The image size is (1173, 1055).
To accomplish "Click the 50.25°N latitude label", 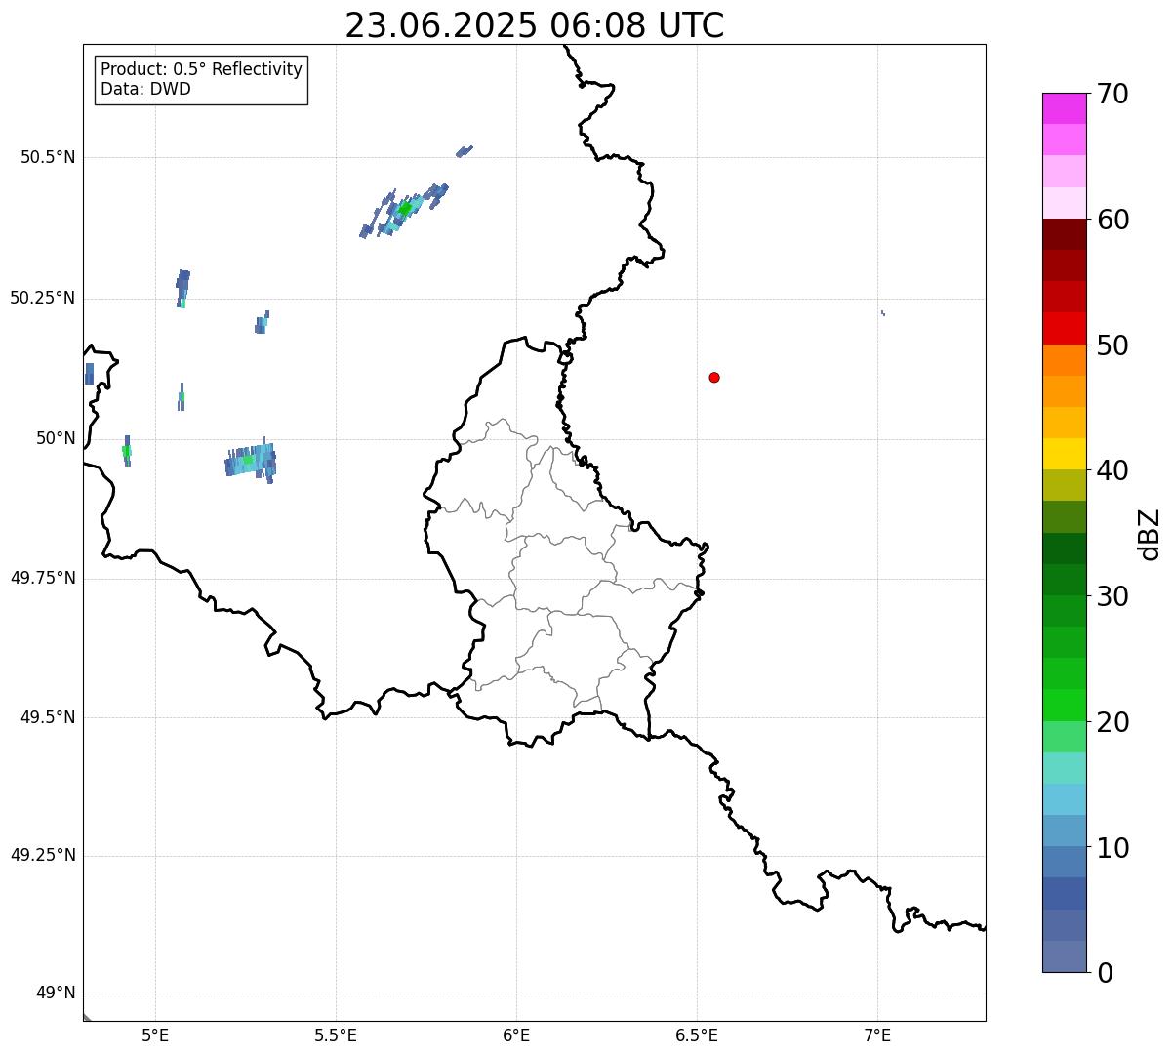I will (43, 298).
